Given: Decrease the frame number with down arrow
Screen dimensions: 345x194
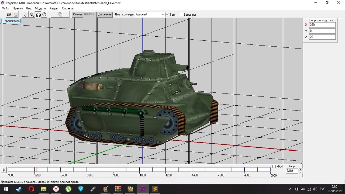Looking at the screenshot, I should (301, 172).
